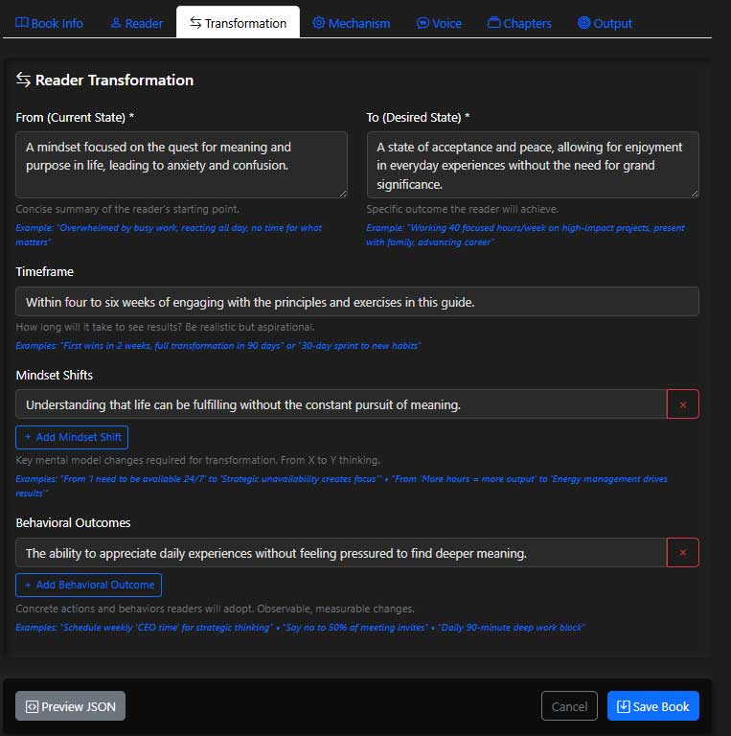Click the target icon on Output tab
The image size is (731, 736).
pyautogui.click(x=583, y=23)
